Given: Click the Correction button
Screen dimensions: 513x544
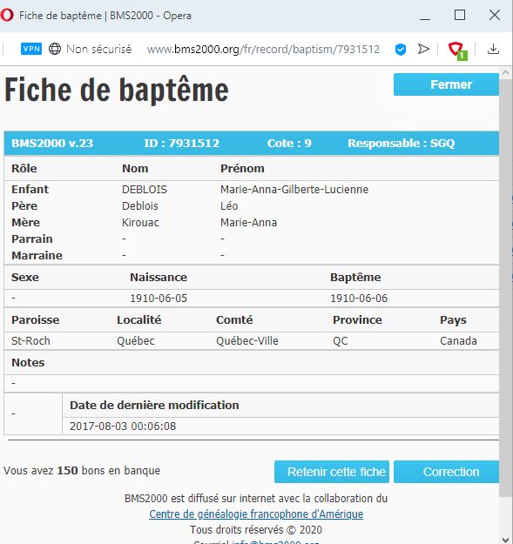Looking at the screenshot, I should click(x=446, y=472).
